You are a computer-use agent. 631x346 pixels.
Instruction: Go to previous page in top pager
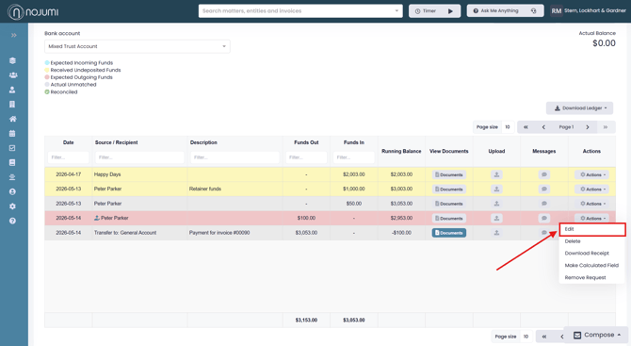[543, 127]
